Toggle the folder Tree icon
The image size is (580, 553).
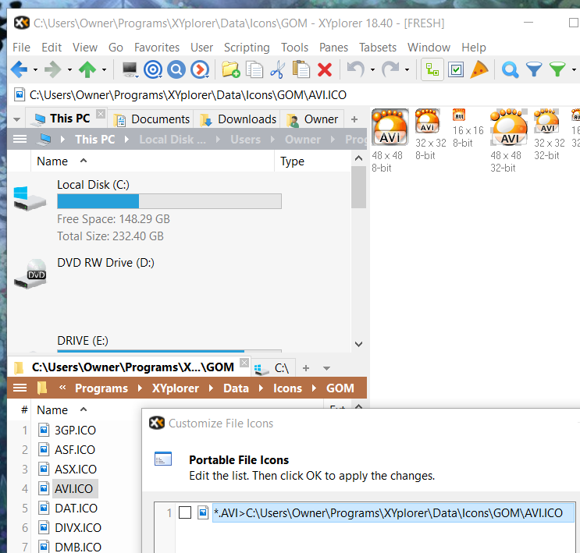[x=432, y=69]
